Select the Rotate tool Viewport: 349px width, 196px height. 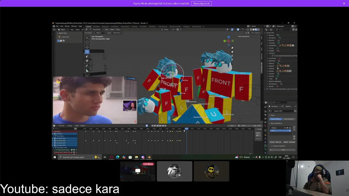[87, 52]
